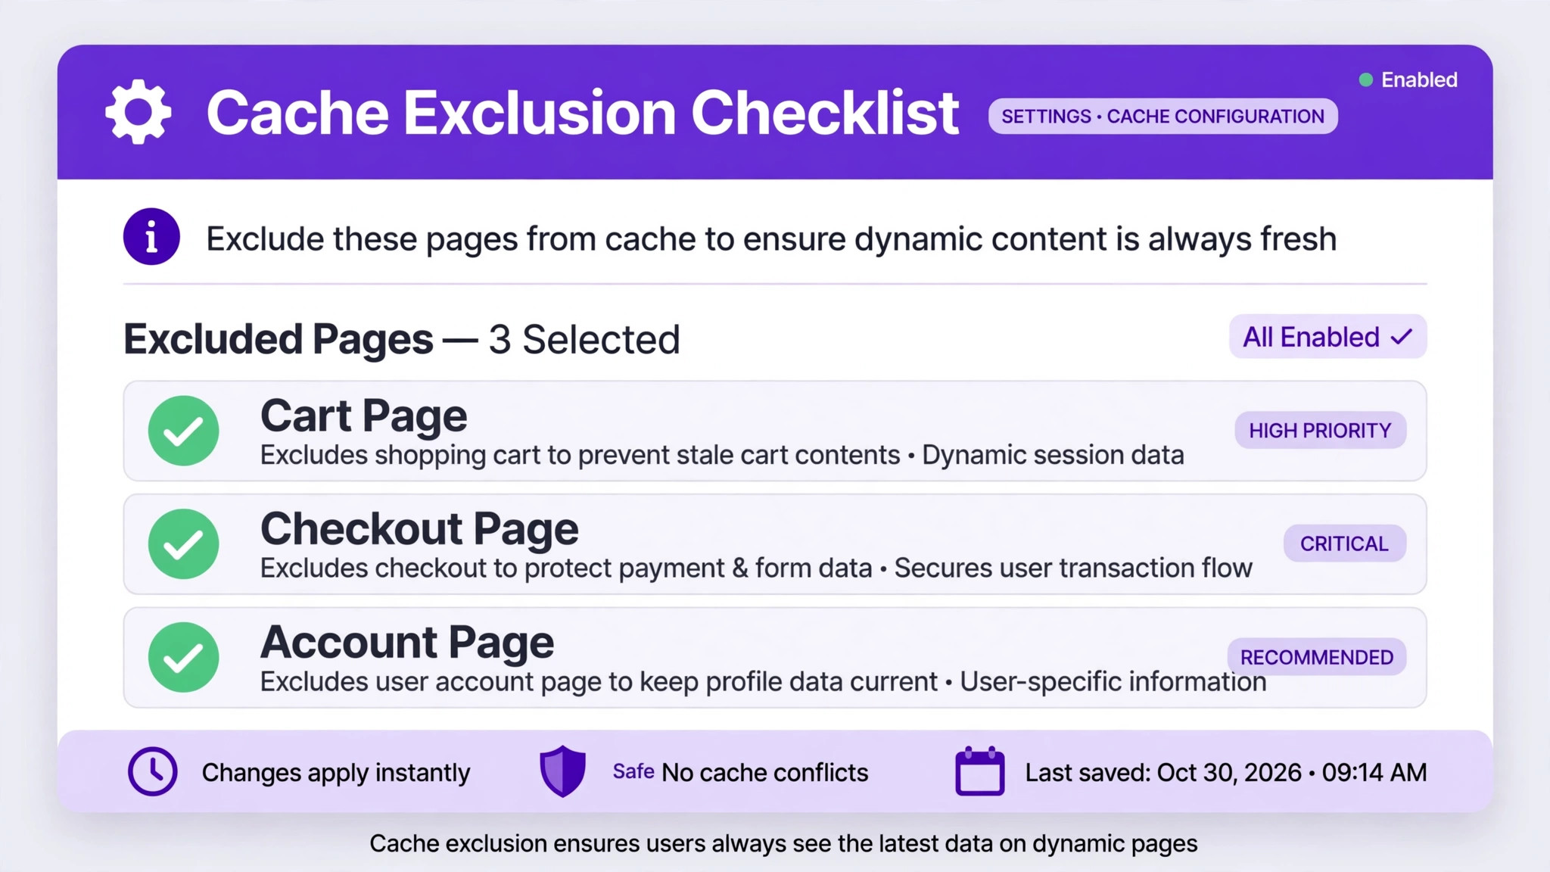The height and width of the screenshot is (872, 1550).
Task: Click the Cart Page heading
Action: click(363, 416)
